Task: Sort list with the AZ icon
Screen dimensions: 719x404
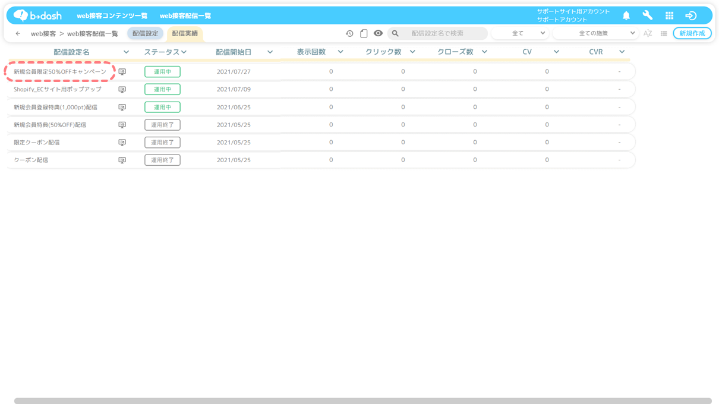Action: [x=648, y=33]
